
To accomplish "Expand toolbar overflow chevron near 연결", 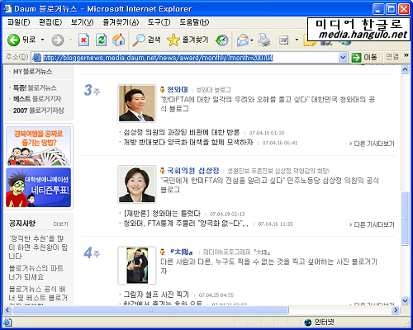I will click(x=406, y=55).
